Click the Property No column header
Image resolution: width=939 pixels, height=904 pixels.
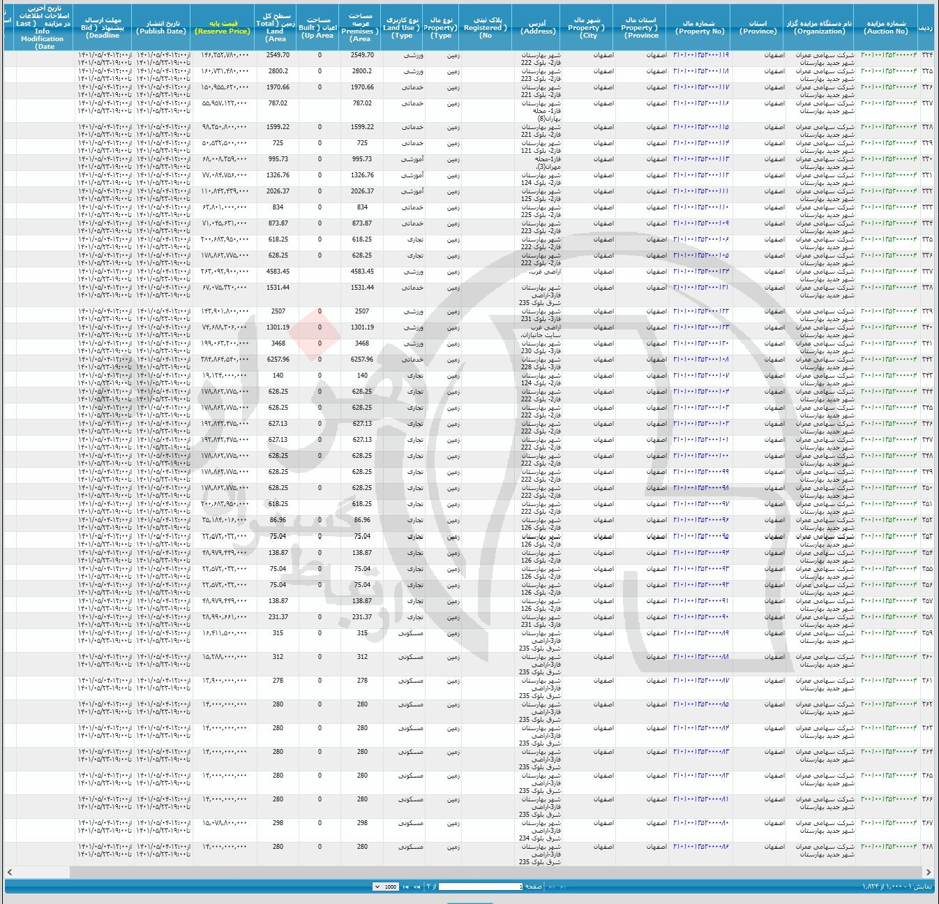(700, 27)
